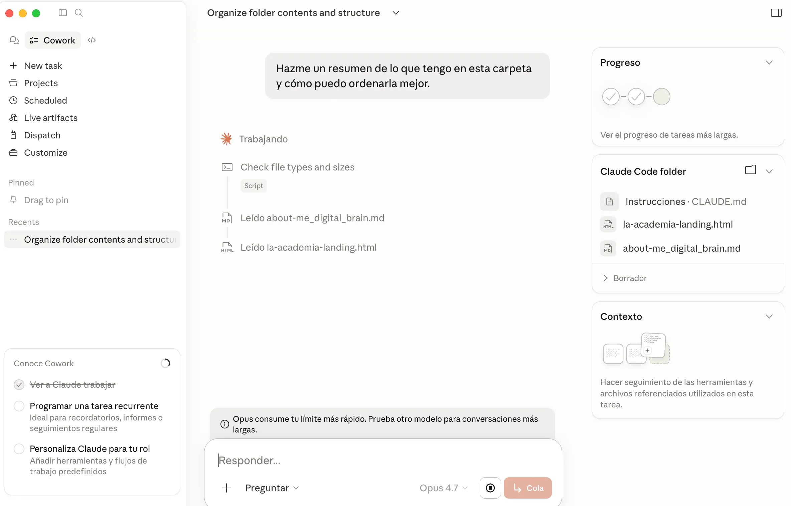791x506 pixels.
Task: Start a New task
Action: coord(43,66)
